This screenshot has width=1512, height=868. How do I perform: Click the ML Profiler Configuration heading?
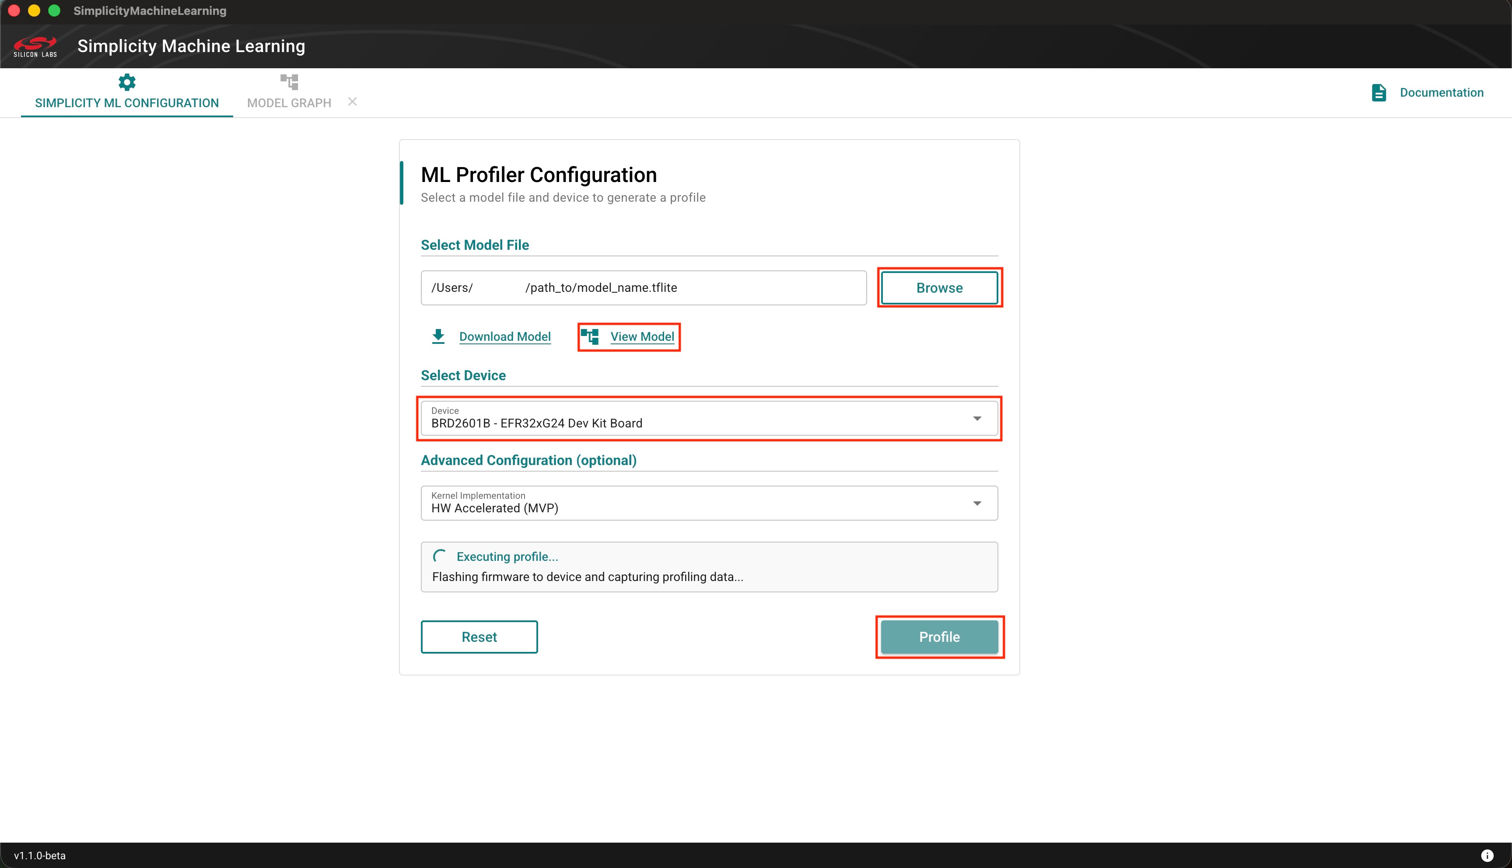click(x=539, y=175)
